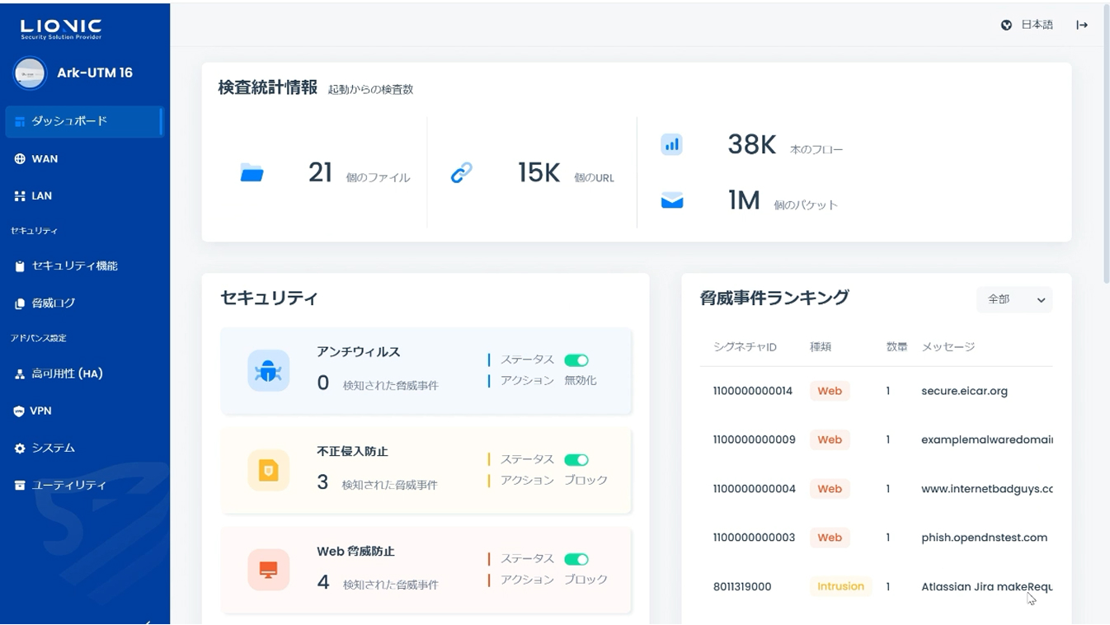Click the intrusion prevention shield icon
1110x625 pixels.
pos(268,470)
